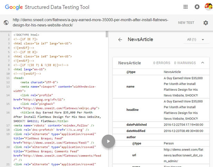The height and width of the screenshot is (167, 213).
Task: Open the notifications bell
Action: click(x=197, y=7)
